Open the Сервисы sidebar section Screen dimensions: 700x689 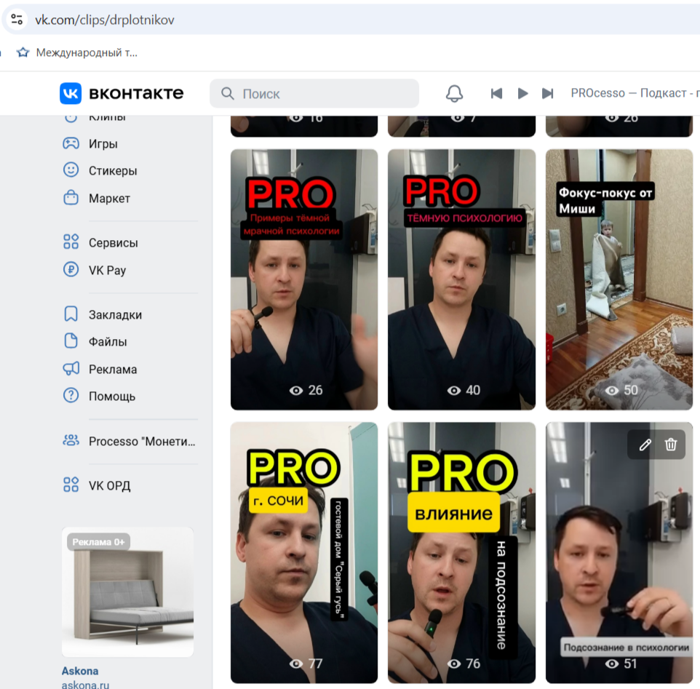pyautogui.click(x=113, y=242)
